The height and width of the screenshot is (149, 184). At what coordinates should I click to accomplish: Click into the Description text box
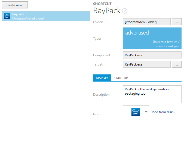(x=152, y=94)
